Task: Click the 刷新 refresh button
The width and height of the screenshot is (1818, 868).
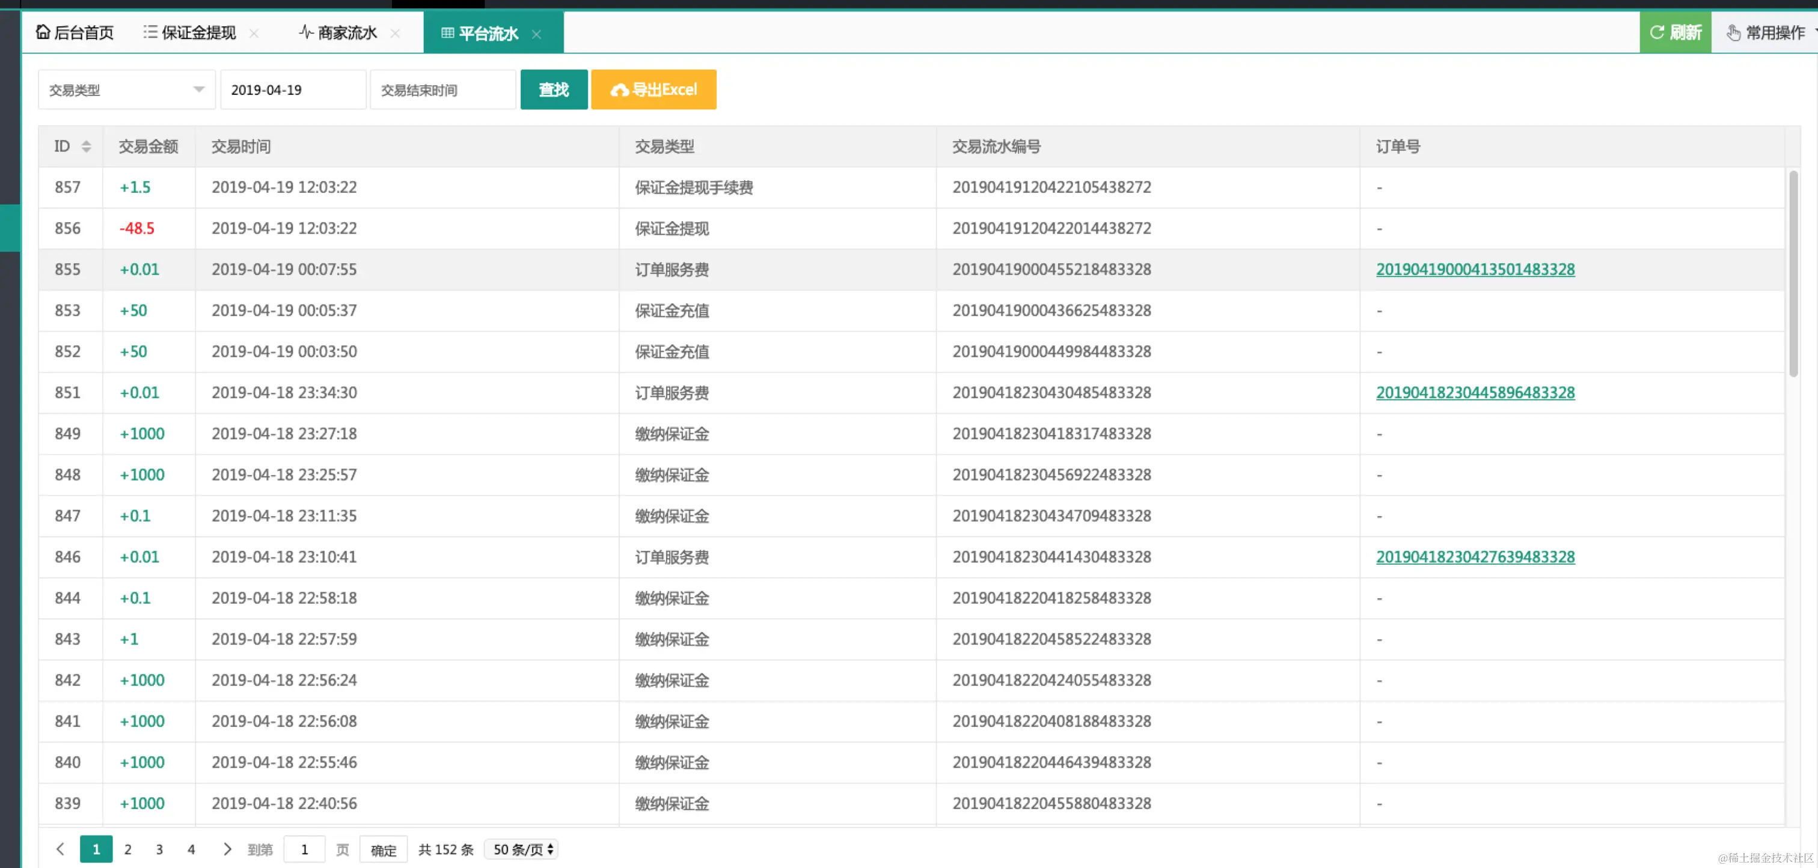Action: tap(1675, 32)
